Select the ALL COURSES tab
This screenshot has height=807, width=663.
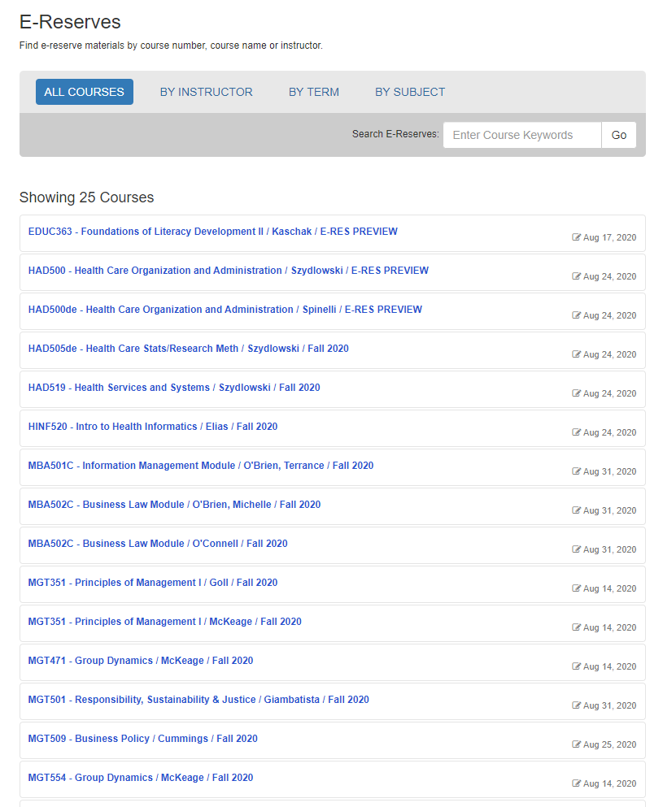tap(84, 91)
